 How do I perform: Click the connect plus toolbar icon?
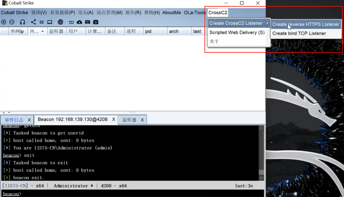click(x=4, y=22)
